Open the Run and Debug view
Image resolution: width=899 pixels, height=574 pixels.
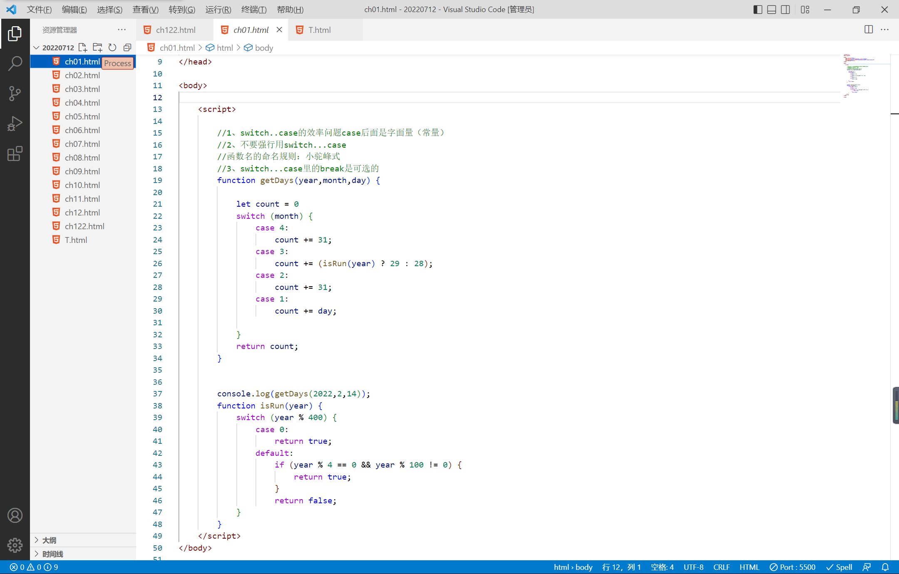[15, 124]
